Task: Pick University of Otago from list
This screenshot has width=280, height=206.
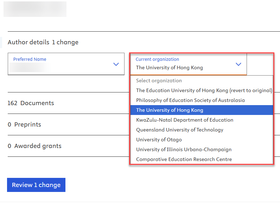Action: coord(159,140)
